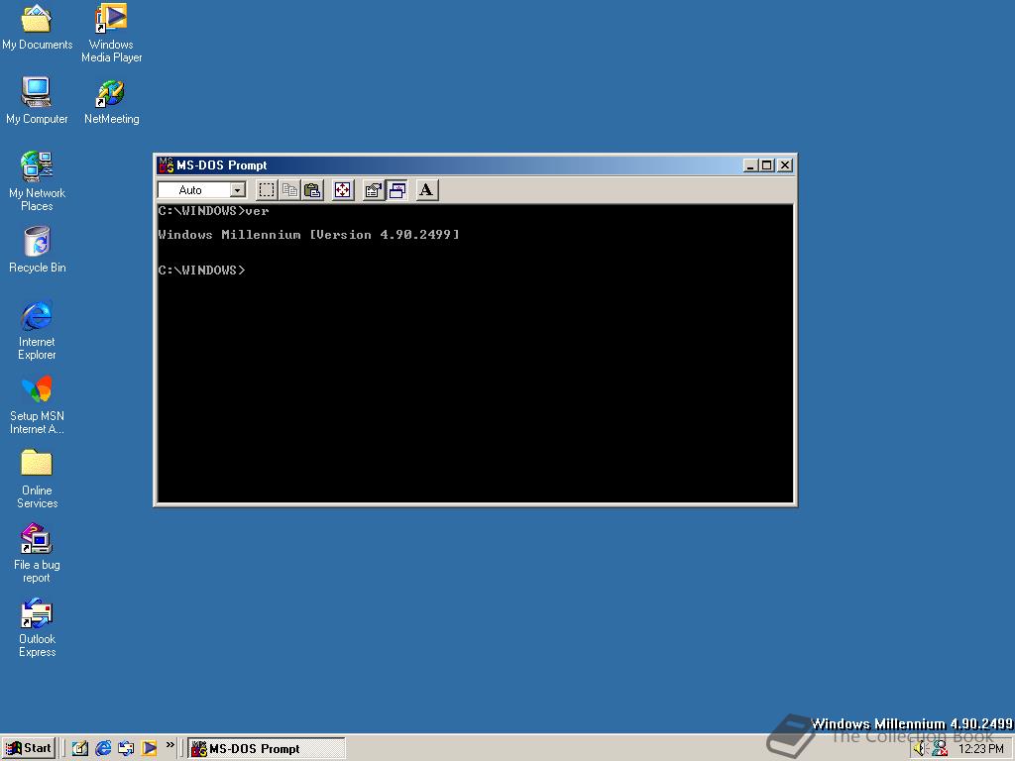This screenshot has height=761, width=1015.
Task: Maximize the MS-DOS Prompt window
Action: tap(766, 165)
